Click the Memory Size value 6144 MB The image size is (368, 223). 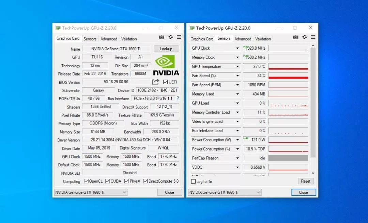coord(98,132)
